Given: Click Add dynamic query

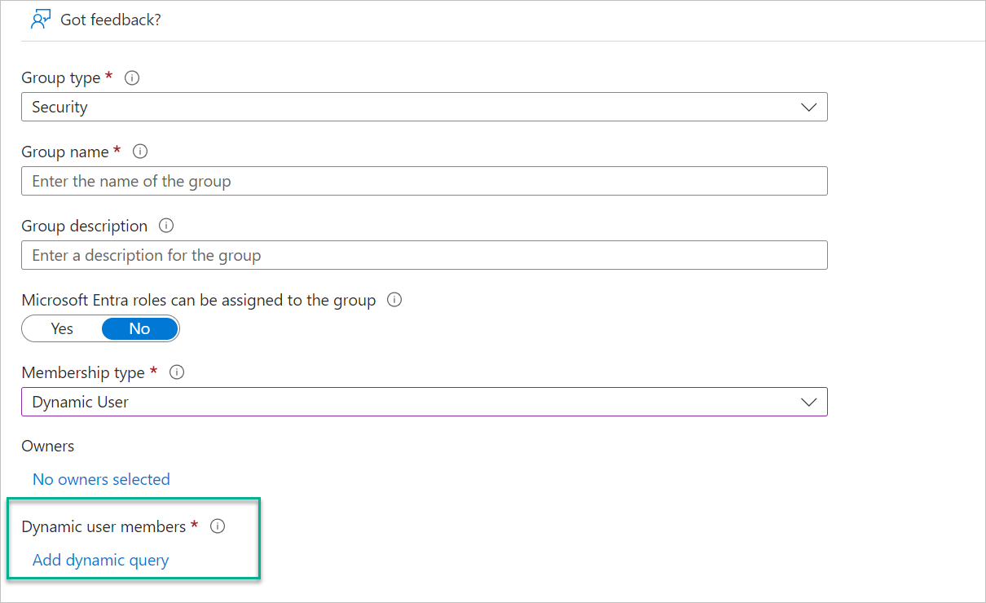Looking at the screenshot, I should coord(100,560).
